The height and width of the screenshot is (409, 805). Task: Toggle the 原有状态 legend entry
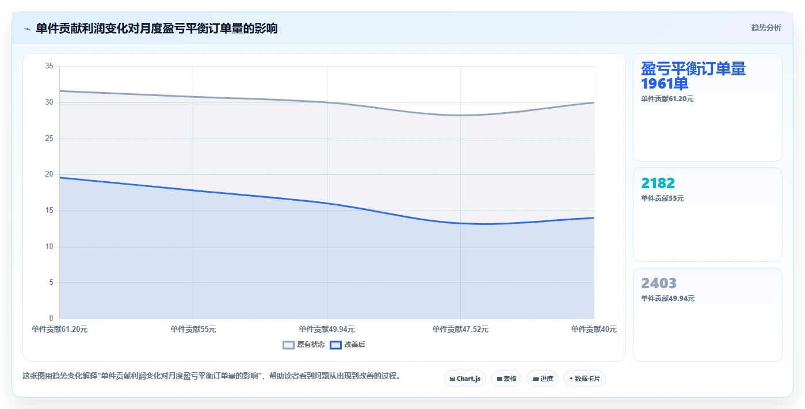[x=304, y=345]
